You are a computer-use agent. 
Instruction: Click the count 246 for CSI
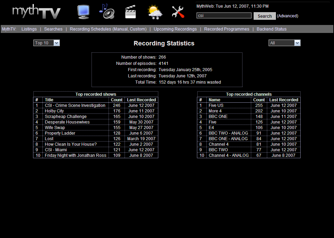point(117,105)
